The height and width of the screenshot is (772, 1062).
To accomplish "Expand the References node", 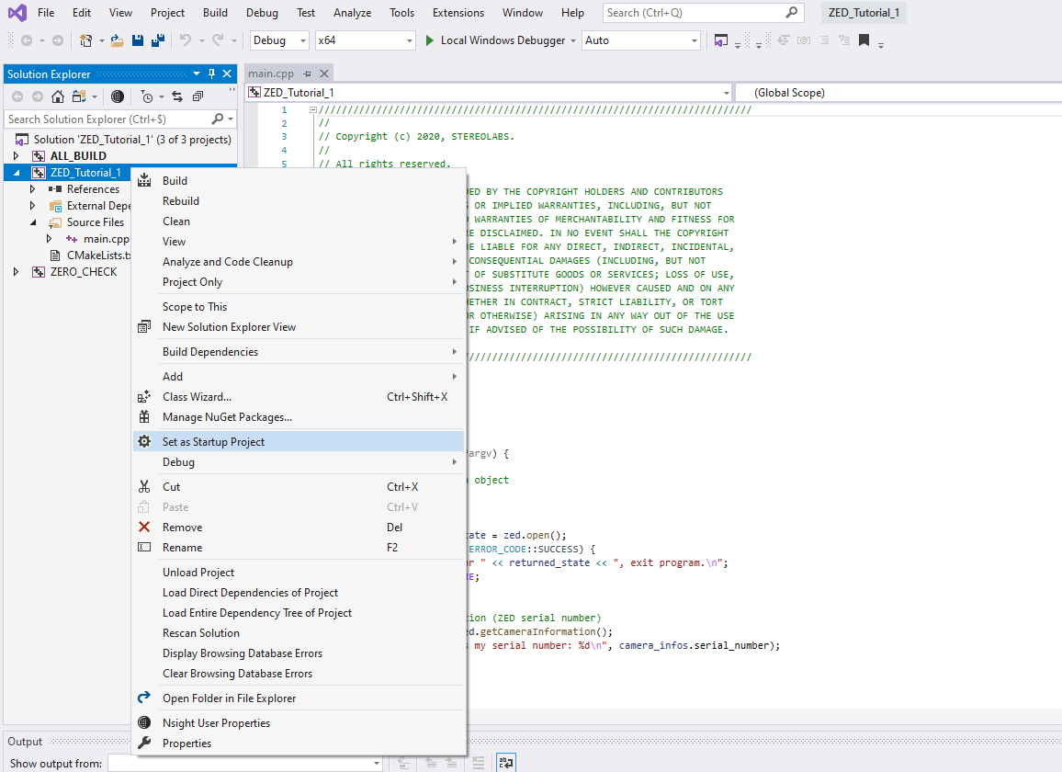I will [32, 189].
